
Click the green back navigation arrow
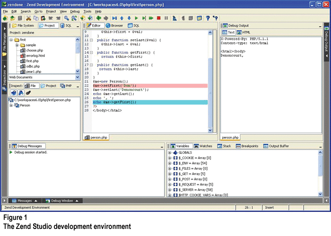98,18
